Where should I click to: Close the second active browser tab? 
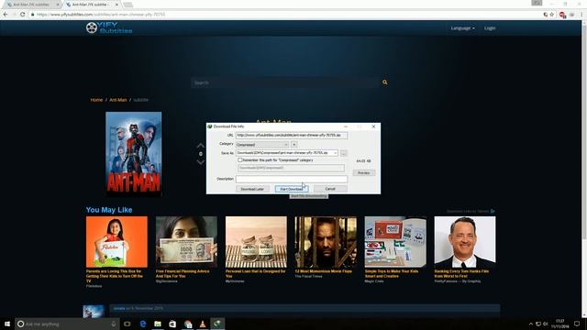point(116,5)
